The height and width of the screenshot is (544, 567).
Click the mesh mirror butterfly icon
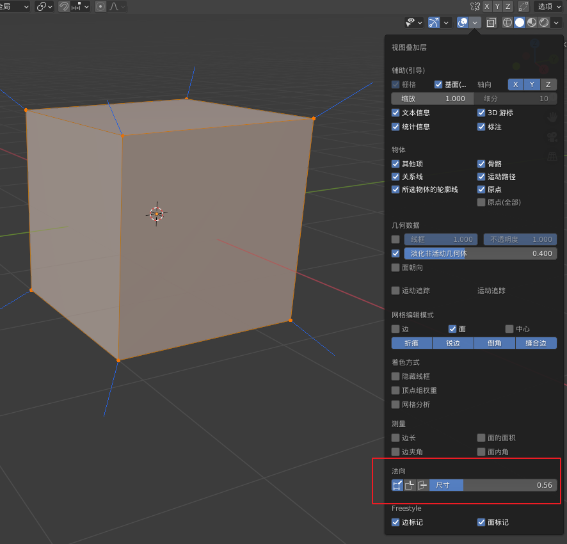click(x=475, y=6)
